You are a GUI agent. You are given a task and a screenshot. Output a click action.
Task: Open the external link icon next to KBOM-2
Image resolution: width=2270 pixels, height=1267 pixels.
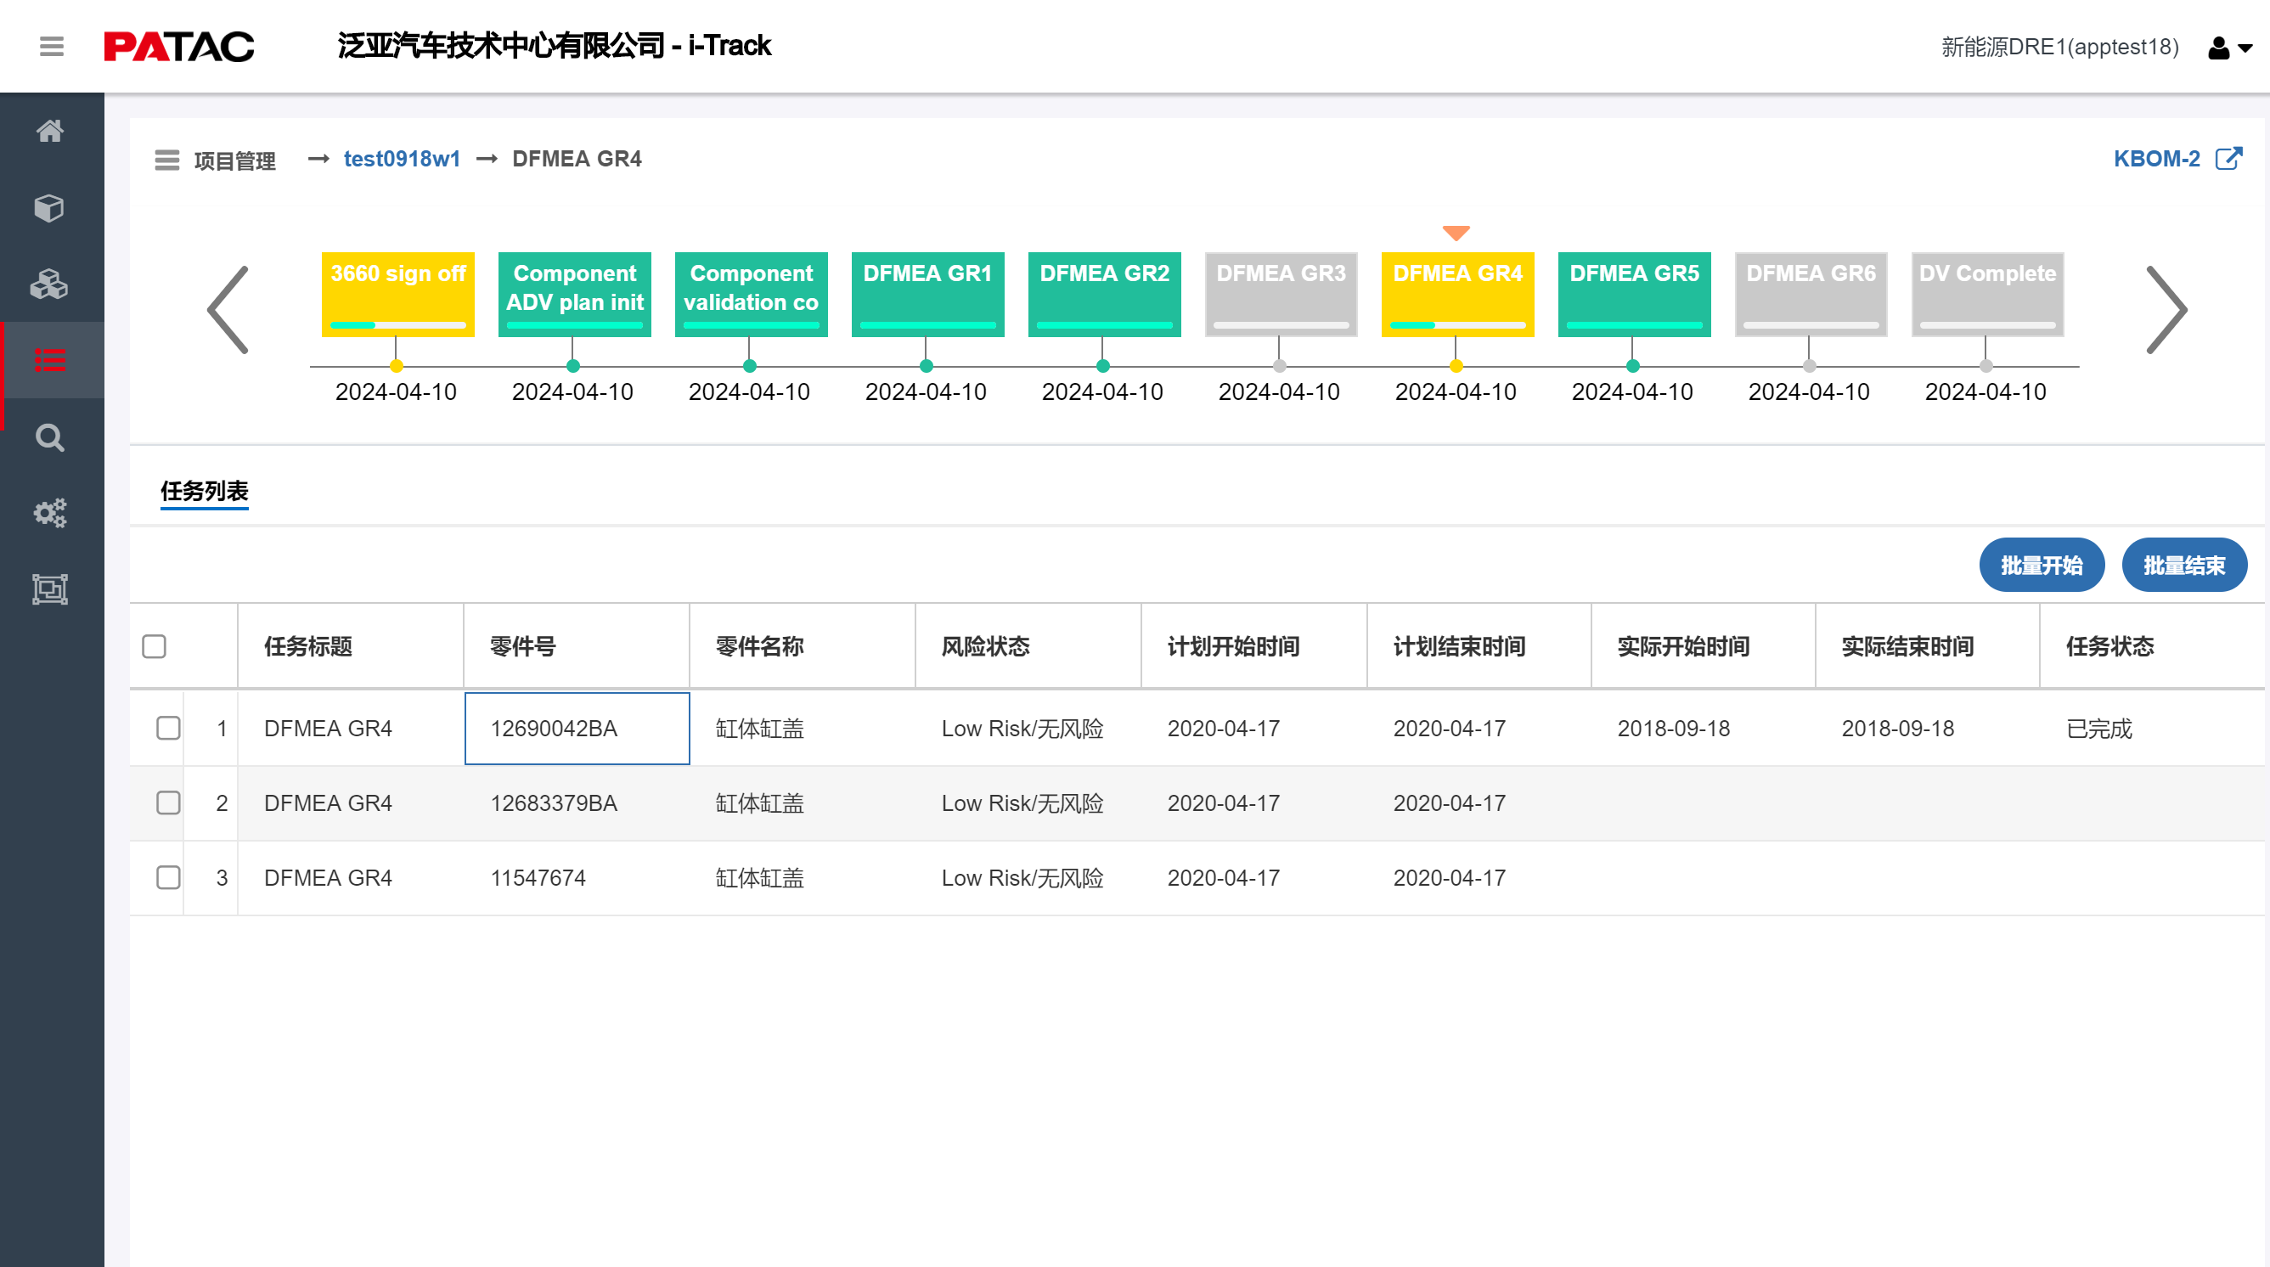pos(2228,159)
